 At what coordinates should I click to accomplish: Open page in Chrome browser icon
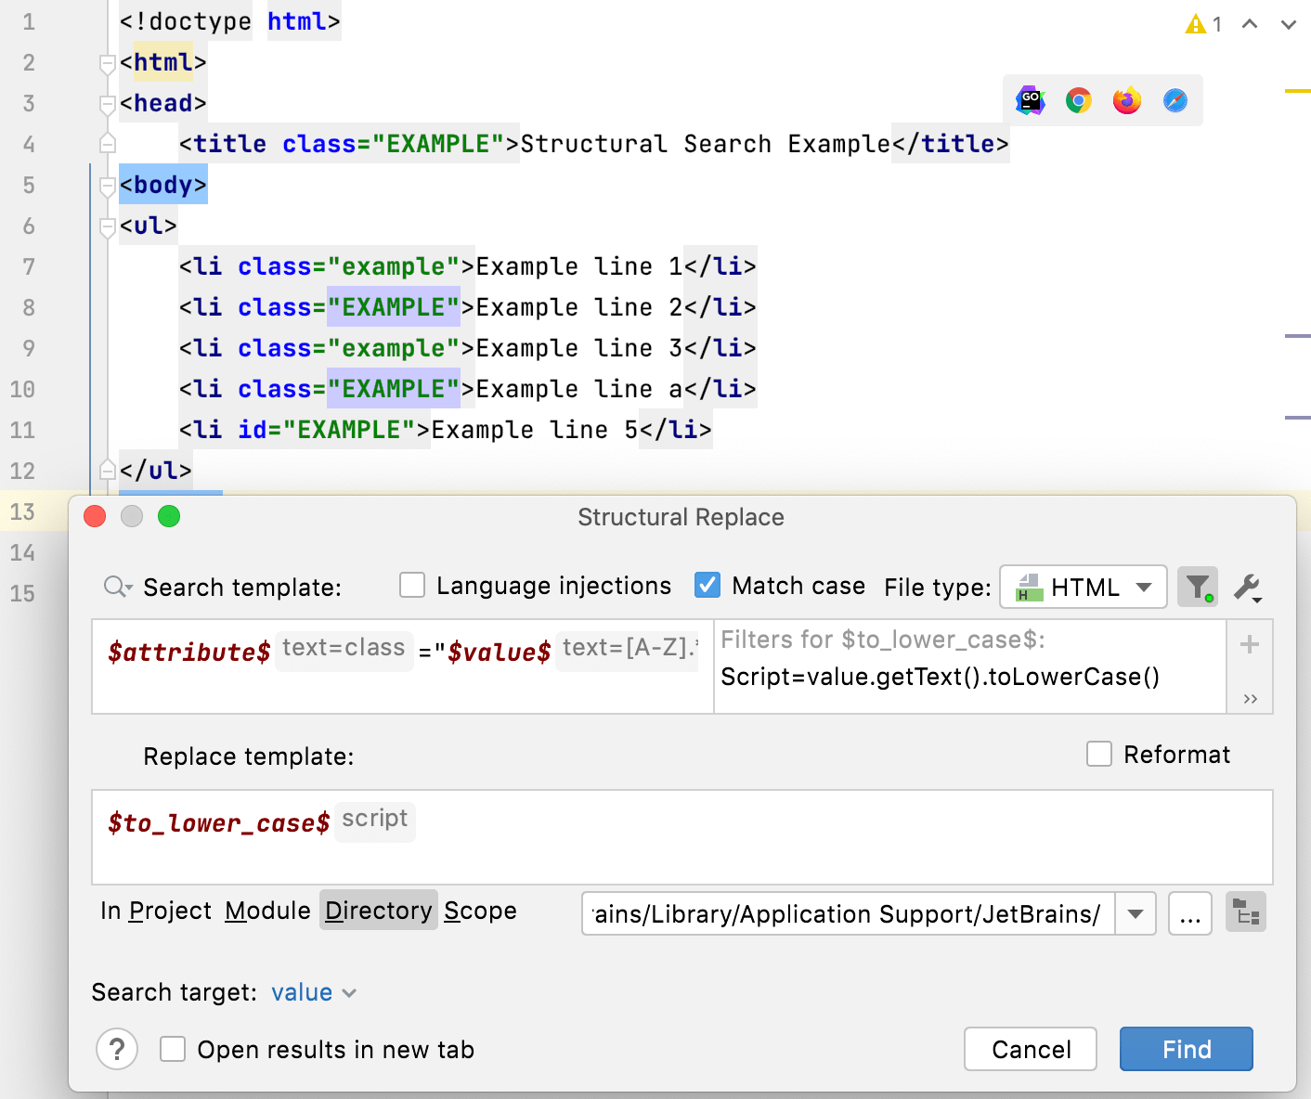1078,100
